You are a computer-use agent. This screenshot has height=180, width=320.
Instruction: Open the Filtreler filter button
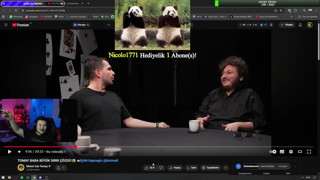(81, 25)
